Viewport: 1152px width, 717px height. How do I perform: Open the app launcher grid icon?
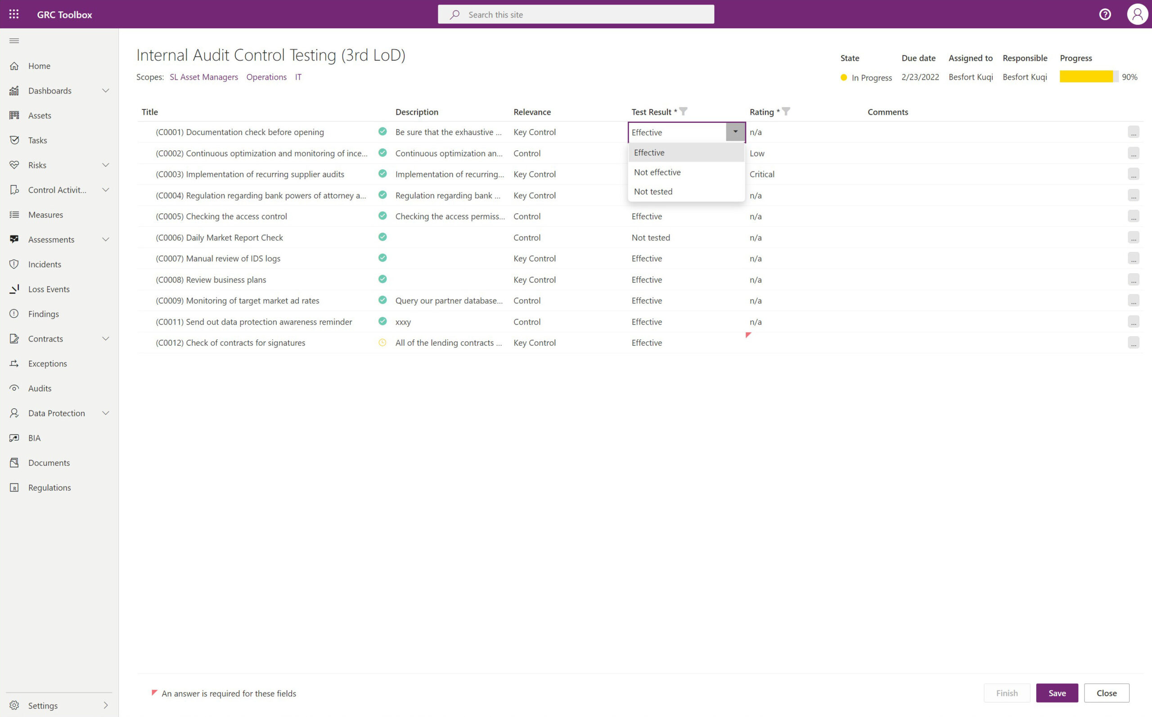click(x=13, y=14)
